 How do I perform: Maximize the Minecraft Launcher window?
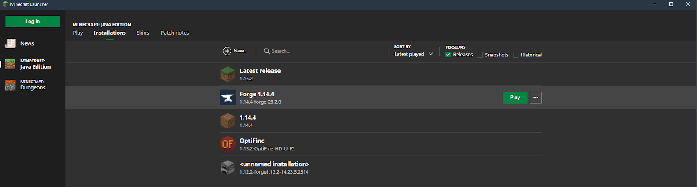tap(671, 4)
